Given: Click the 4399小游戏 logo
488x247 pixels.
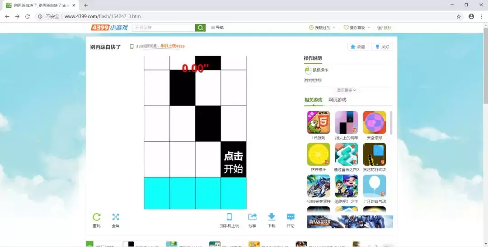Looking at the screenshot, I should [109, 28].
